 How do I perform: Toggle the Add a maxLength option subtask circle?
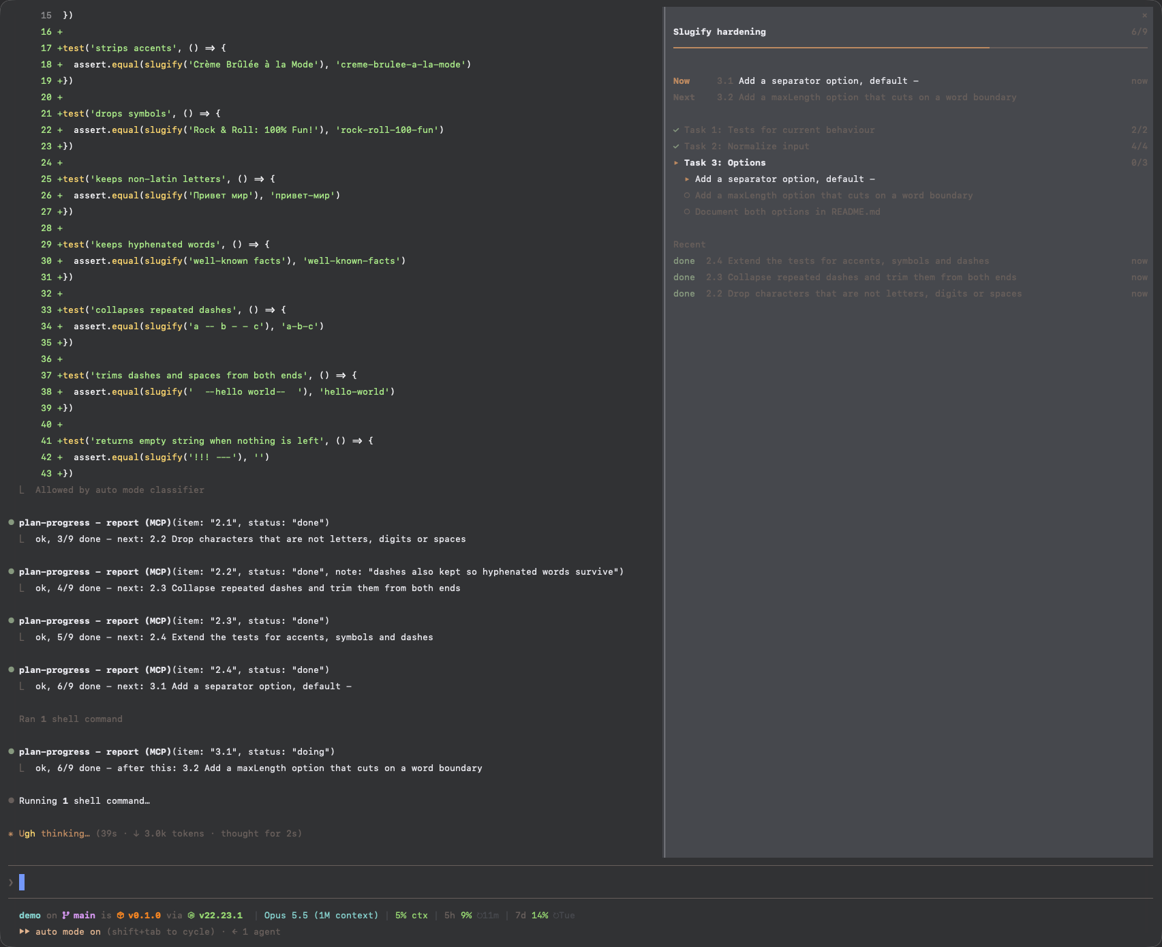point(687,196)
